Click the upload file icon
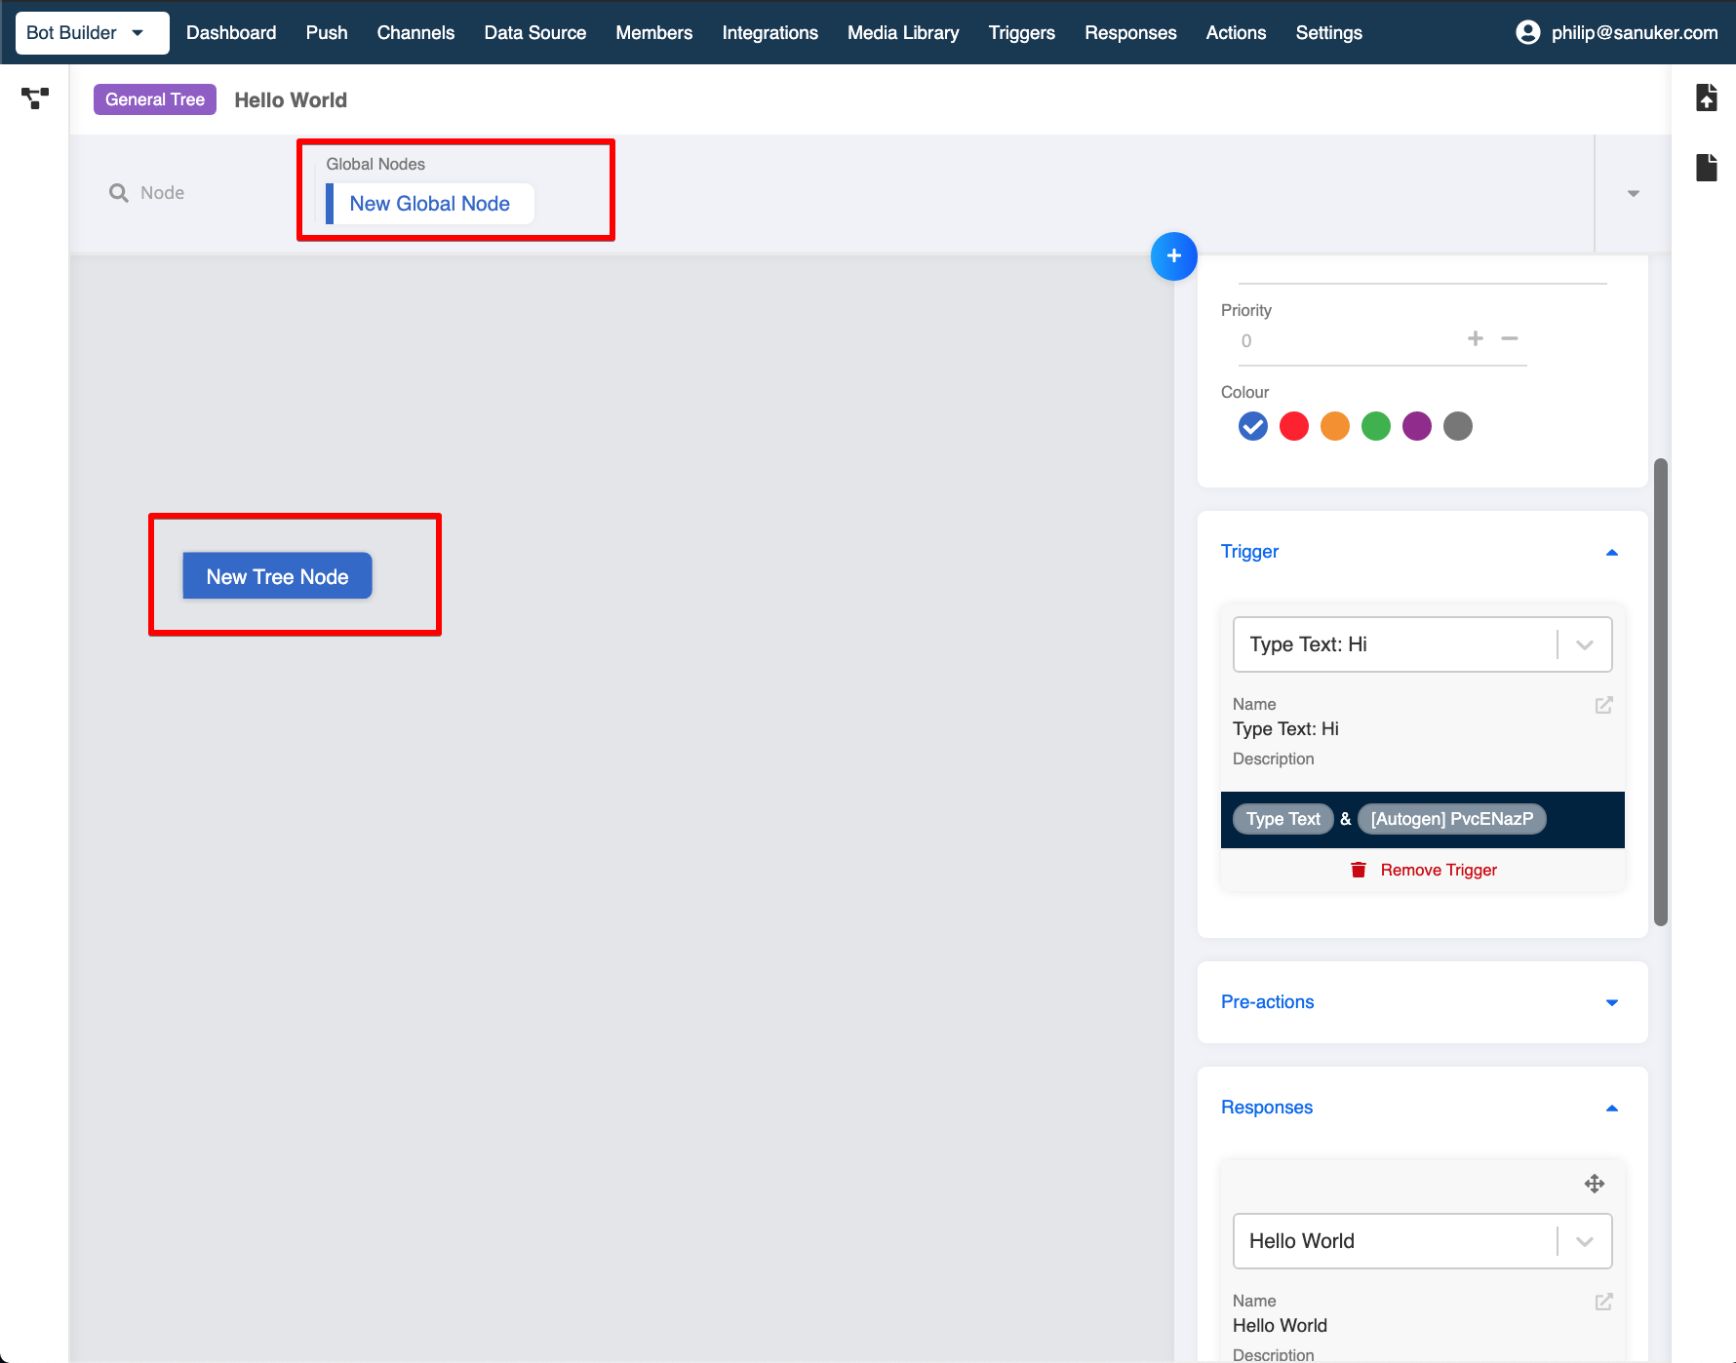The image size is (1736, 1363). point(1706,97)
